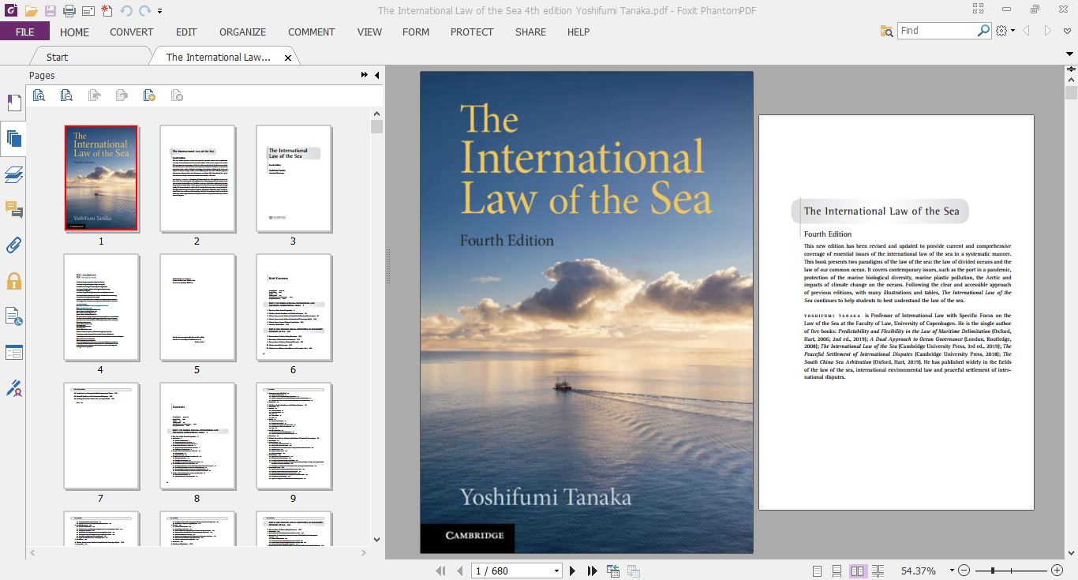Open the Digital Signatures panel icon
Image resolution: width=1078 pixels, height=580 pixels.
(13, 388)
